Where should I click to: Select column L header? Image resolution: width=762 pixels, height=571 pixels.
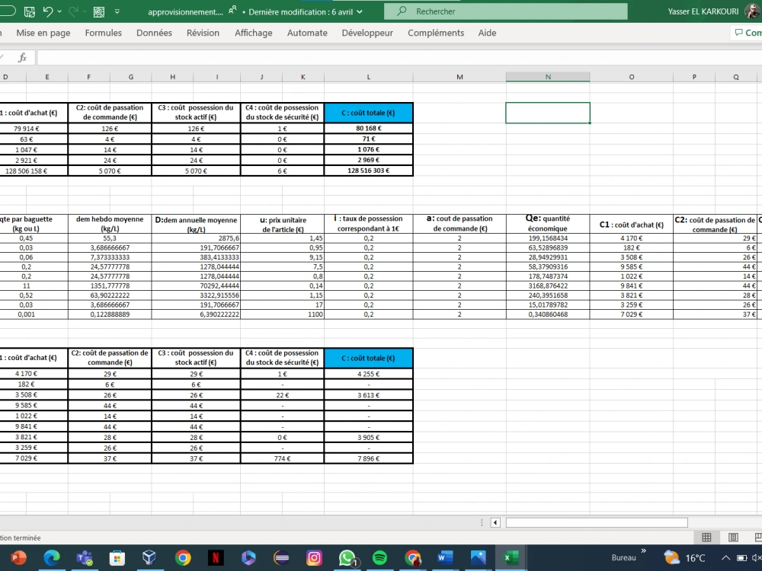pyautogui.click(x=368, y=77)
